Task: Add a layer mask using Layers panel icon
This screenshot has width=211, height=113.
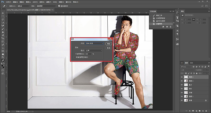Action: (193, 111)
